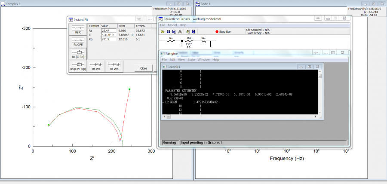
Task: Open the File menu in Equivalent Circuits
Action: pos(163,25)
